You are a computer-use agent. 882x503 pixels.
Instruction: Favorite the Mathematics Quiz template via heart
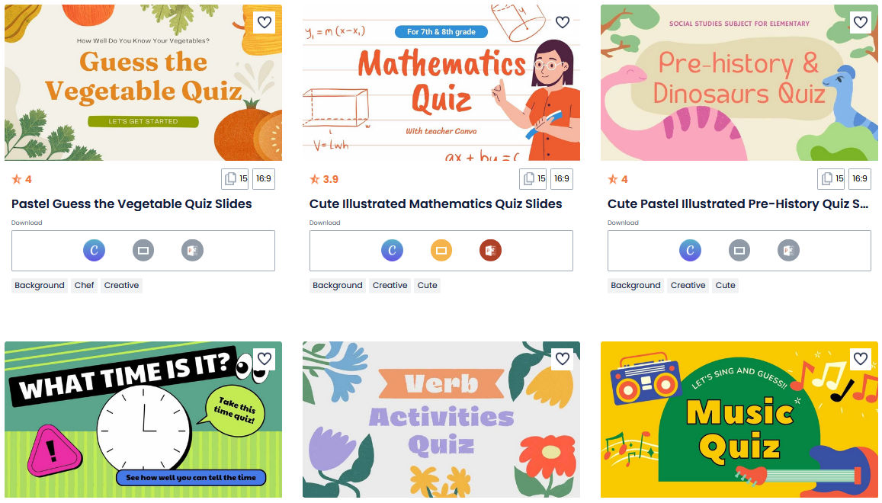coord(563,23)
